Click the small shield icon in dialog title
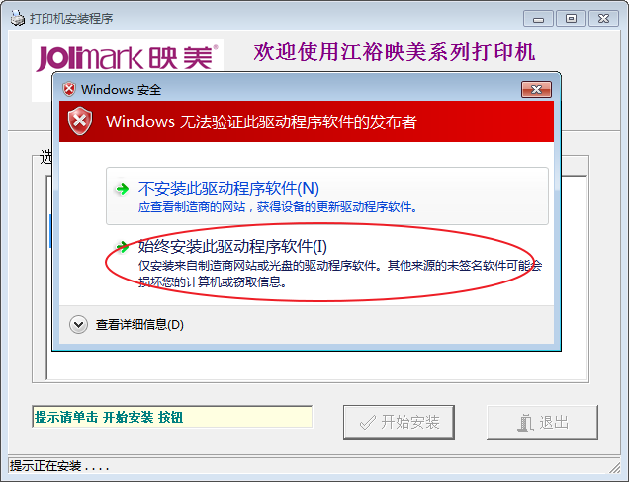The height and width of the screenshot is (482, 629). tap(69, 89)
